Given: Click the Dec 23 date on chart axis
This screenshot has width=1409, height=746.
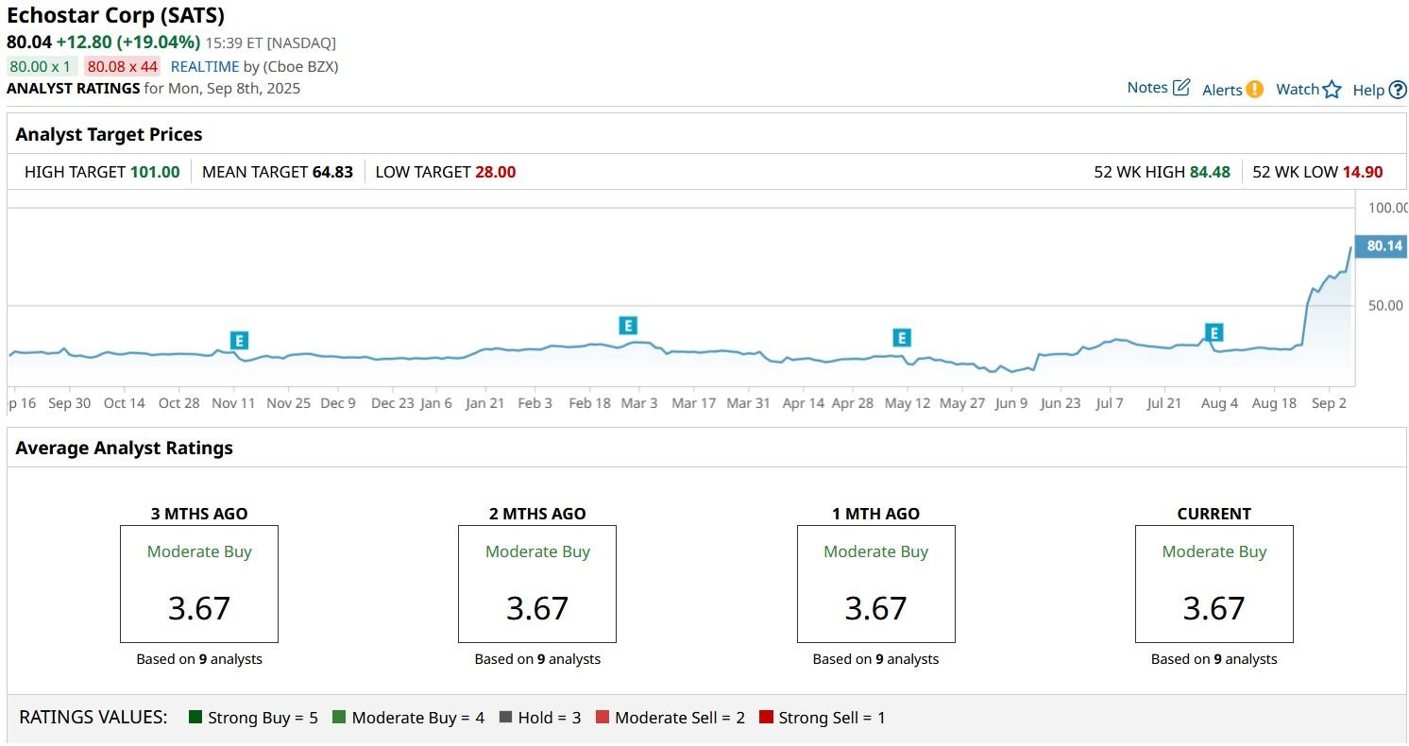Looking at the screenshot, I should 392,403.
